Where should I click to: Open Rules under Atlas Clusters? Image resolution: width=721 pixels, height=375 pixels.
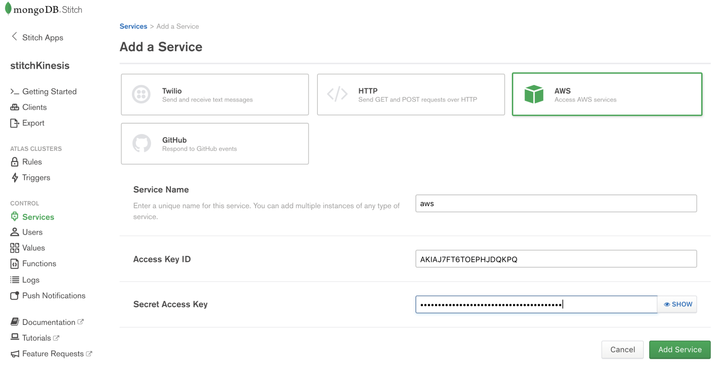pyautogui.click(x=32, y=162)
